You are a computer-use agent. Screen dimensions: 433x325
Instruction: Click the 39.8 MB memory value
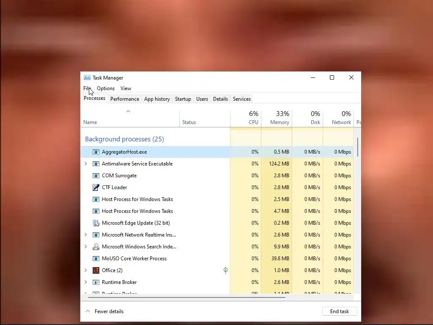tap(280, 259)
